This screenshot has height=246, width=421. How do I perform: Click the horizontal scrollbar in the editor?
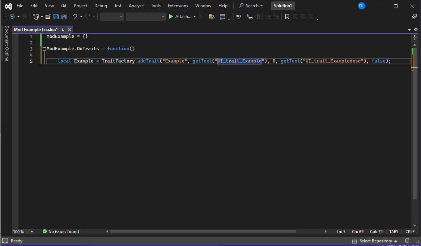203,232
